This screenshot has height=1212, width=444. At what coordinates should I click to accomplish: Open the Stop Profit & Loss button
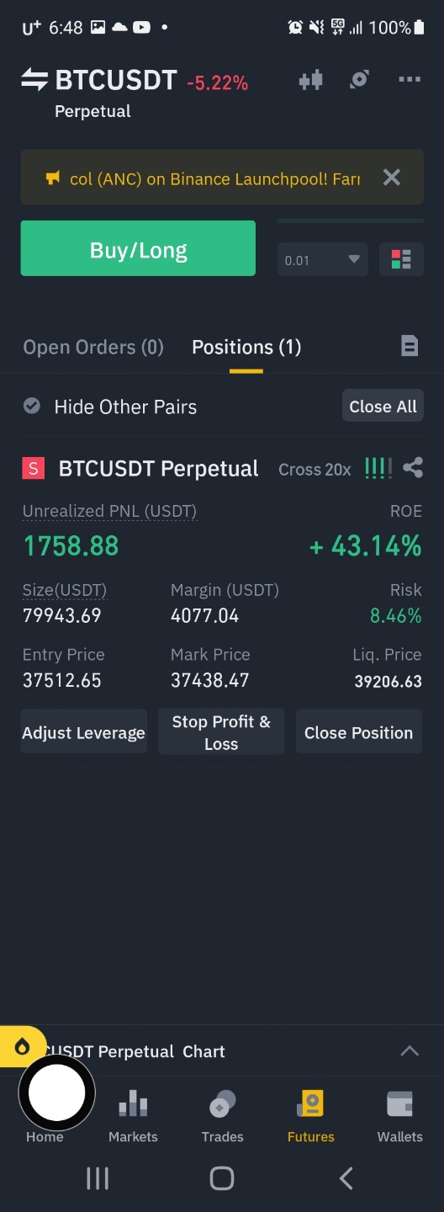pyautogui.click(x=221, y=731)
